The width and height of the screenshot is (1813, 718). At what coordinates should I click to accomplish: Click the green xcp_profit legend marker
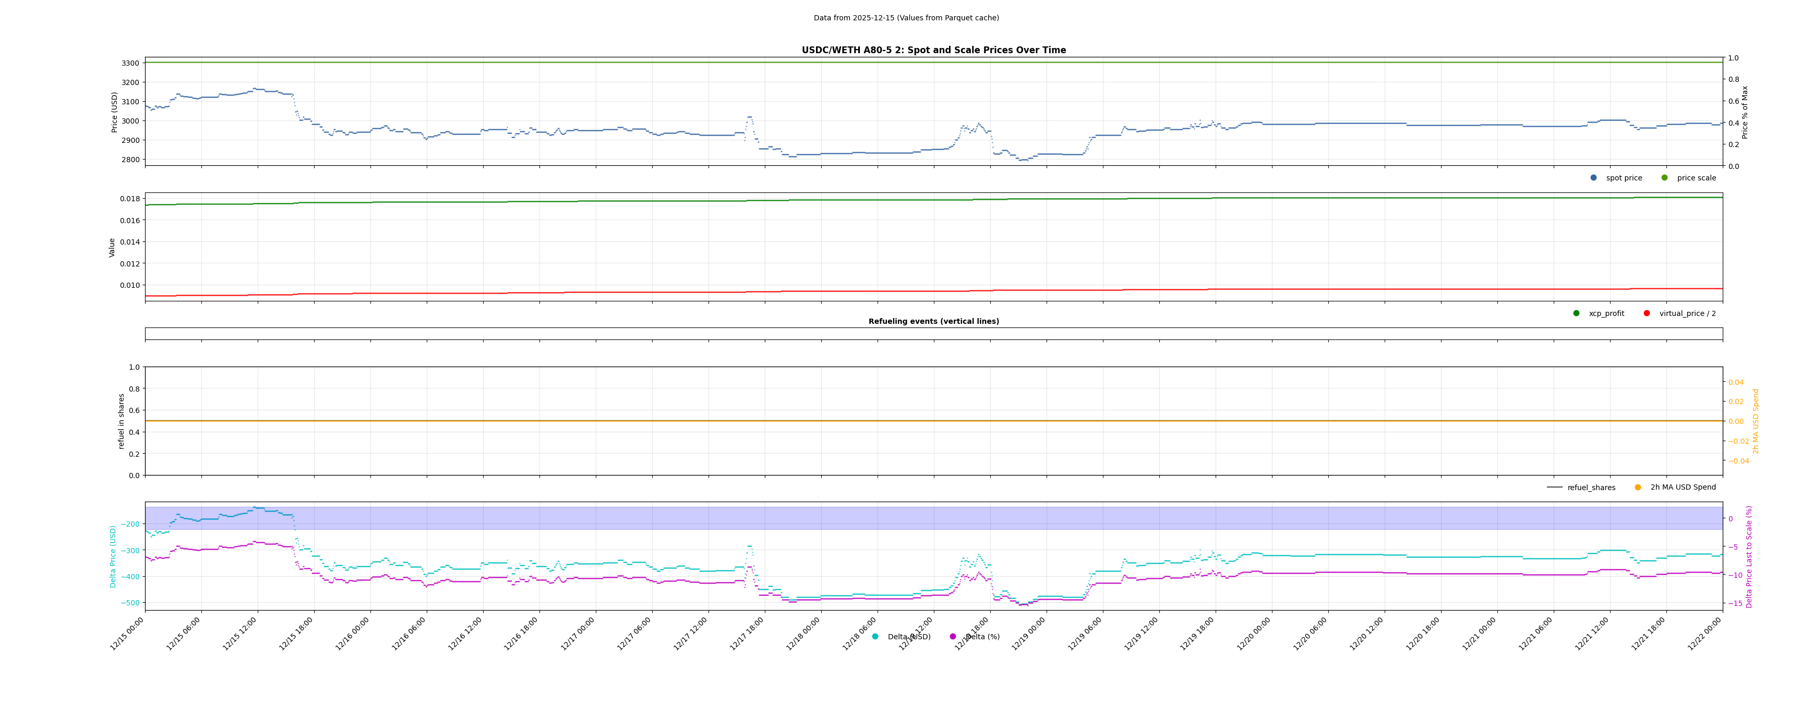[x=1577, y=314]
